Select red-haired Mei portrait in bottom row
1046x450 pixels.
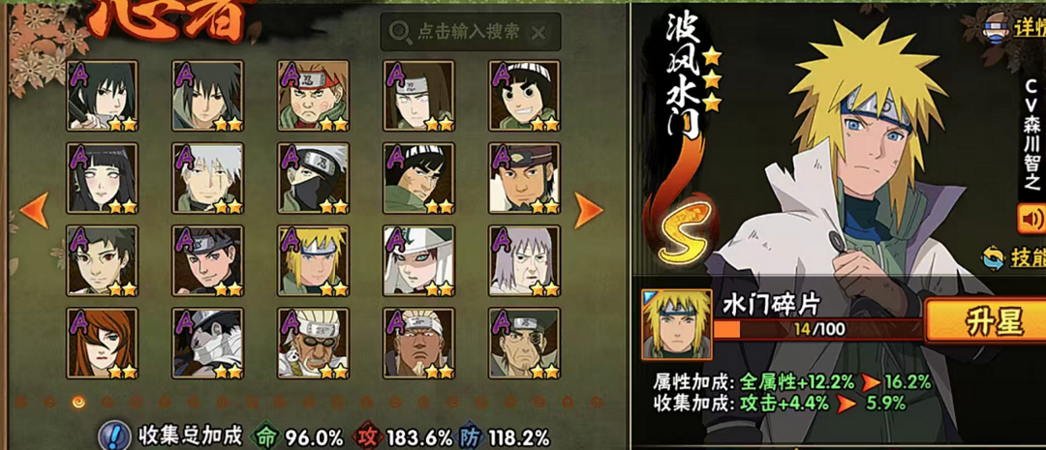102,344
